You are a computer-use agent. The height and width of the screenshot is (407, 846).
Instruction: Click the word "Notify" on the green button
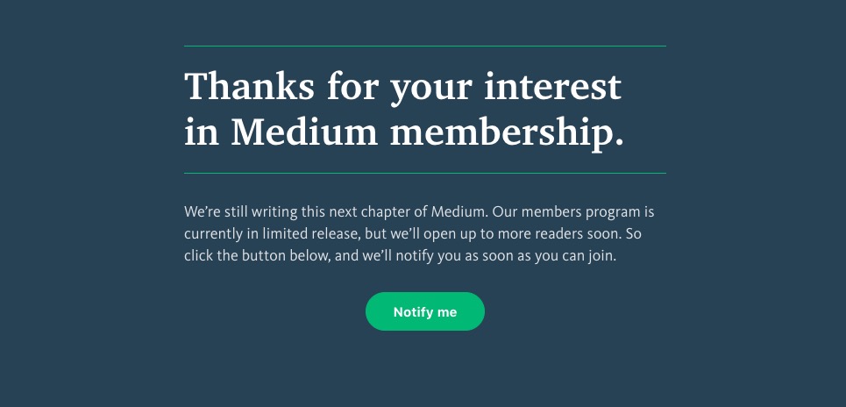[413, 312]
